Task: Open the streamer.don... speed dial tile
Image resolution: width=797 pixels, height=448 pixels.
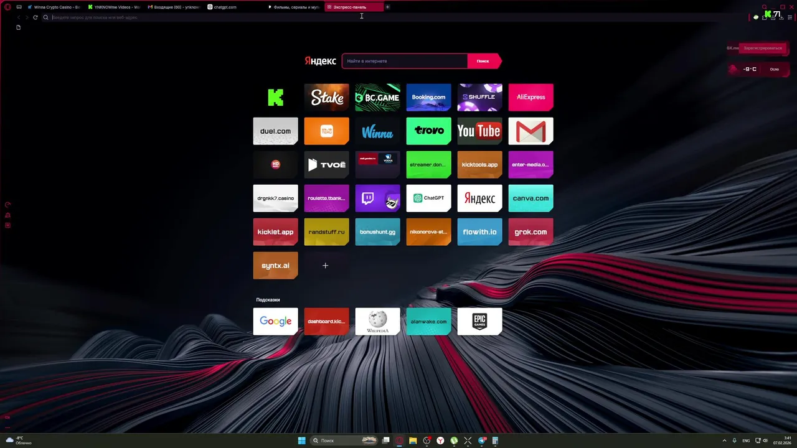Action: click(429, 164)
